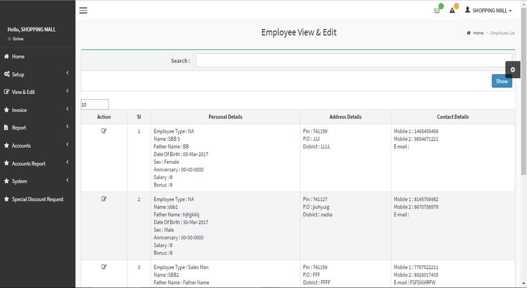Click the Home house icon in sidebar
The image size is (527, 288).
6,56
